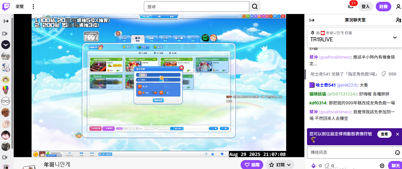This screenshot has height=169, width=402.
Task: Open the three-dot more options menu
Action: pyautogui.click(x=33, y=7)
